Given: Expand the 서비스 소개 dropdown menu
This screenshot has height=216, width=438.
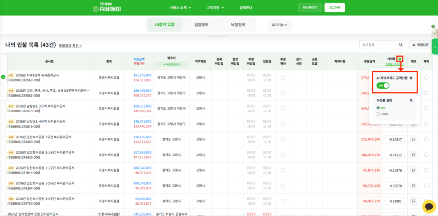Looking at the screenshot, I should [180, 8].
